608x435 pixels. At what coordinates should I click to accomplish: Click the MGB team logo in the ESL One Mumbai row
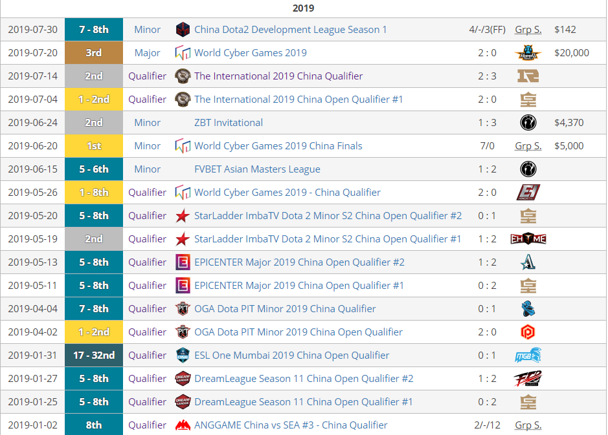tap(528, 355)
